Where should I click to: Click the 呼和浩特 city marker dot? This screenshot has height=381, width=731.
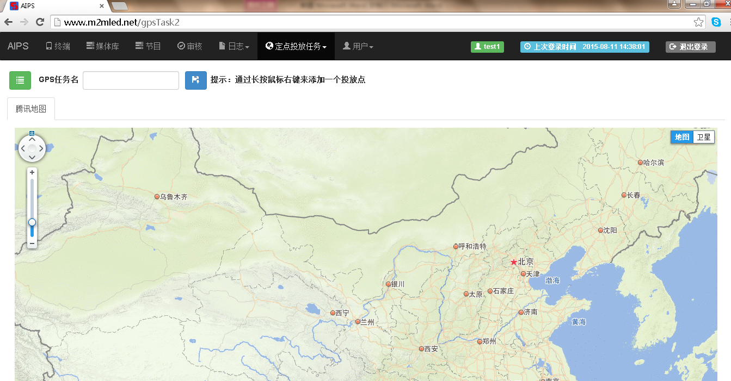click(x=456, y=247)
